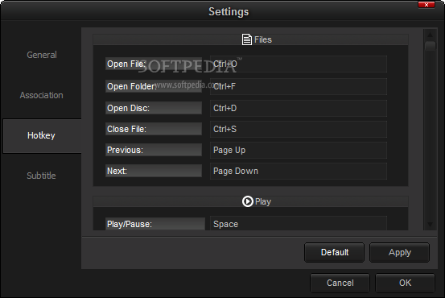Edit the Open Disc hotkey field Ctrl+D
Screen dimensions: 445x298
pyautogui.click(x=299, y=108)
